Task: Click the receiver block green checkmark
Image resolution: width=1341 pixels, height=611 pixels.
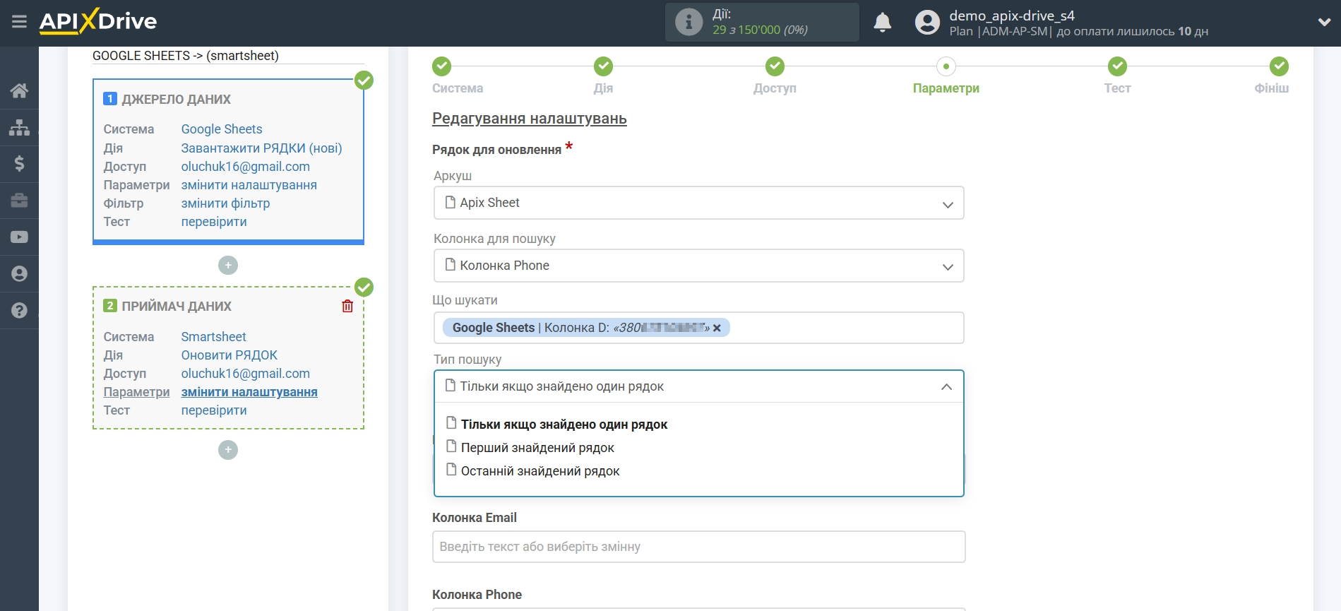Action: point(364,287)
